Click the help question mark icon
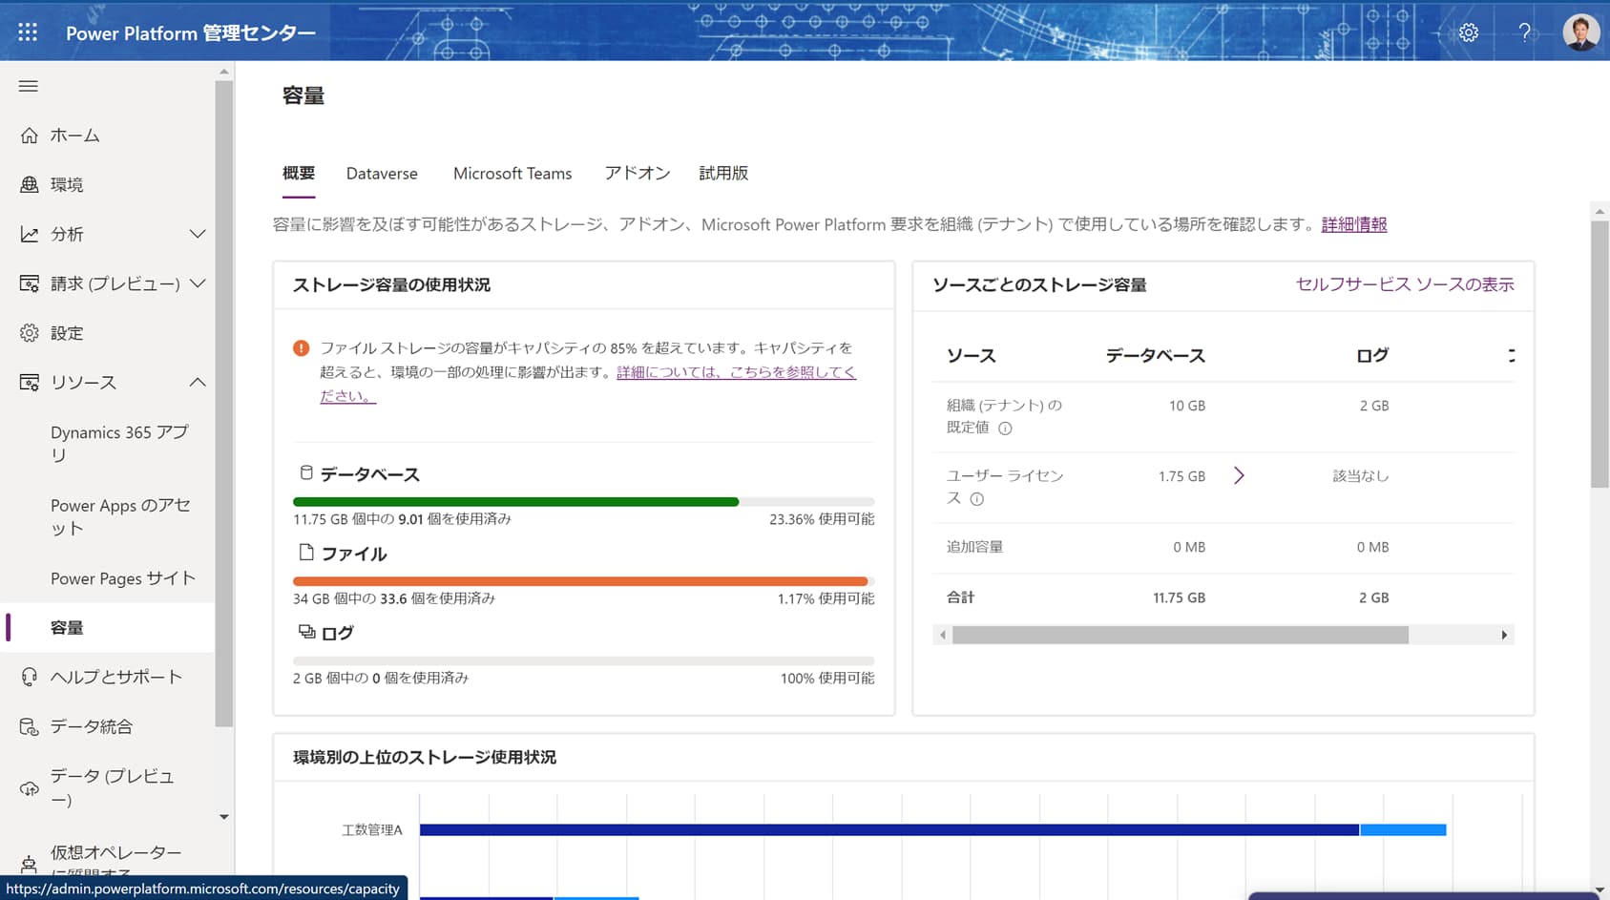The width and height of the screenshot is (1610, 900). point(1525,32)
